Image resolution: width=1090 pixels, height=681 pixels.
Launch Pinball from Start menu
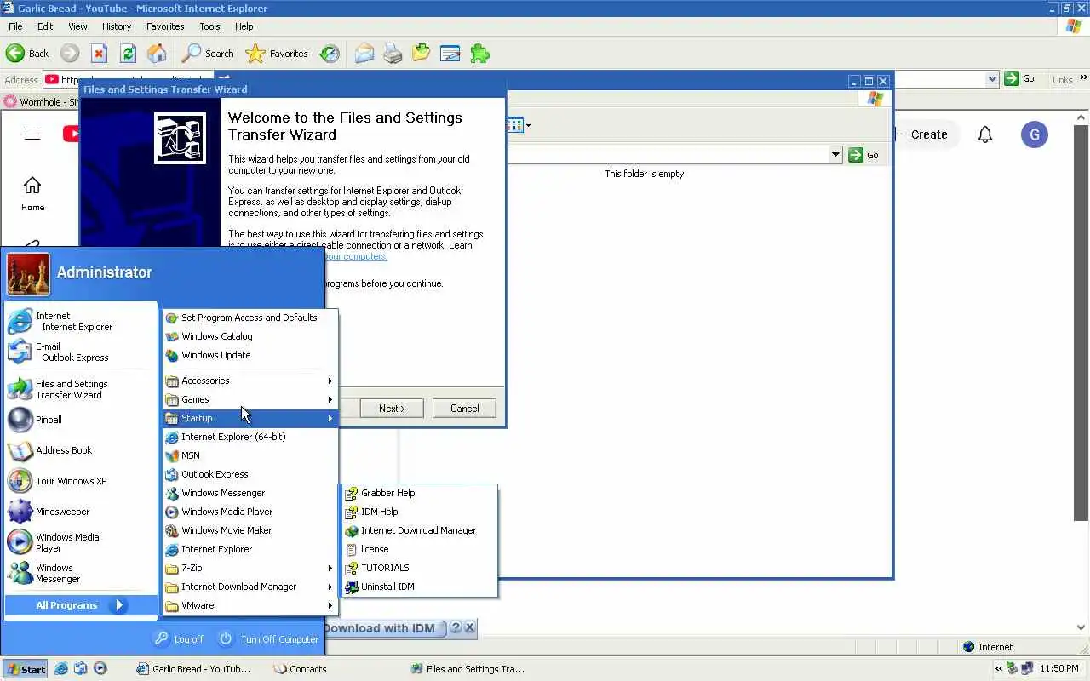pyautogui.click(x=81, y=420)
